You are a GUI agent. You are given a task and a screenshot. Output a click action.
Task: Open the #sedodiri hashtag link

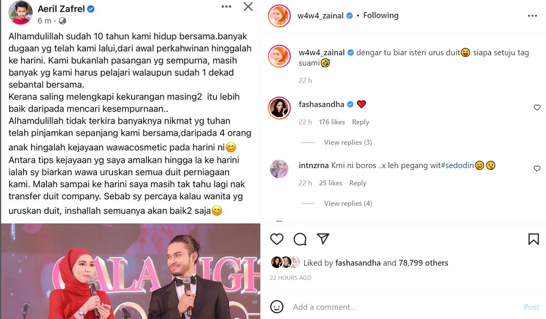click(457, 165)
